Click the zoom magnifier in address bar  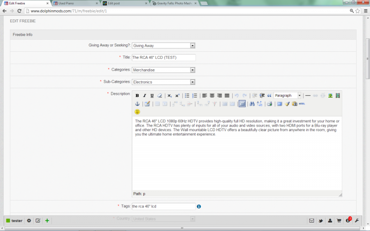coord(351,11)
